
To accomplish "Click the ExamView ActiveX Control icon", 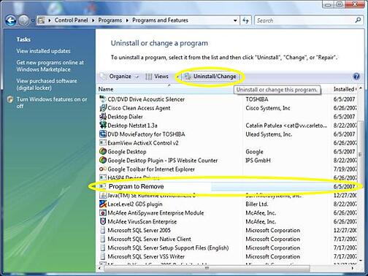I will pos(103,143).
